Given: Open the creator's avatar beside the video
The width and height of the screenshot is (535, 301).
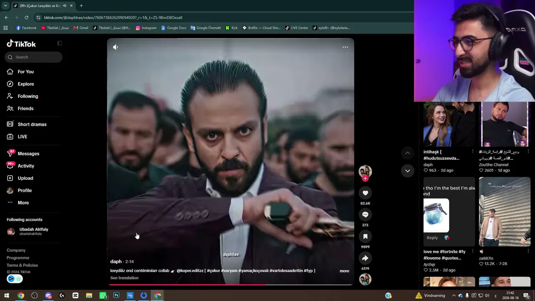Looking at the screenshot, I should 365,171.
